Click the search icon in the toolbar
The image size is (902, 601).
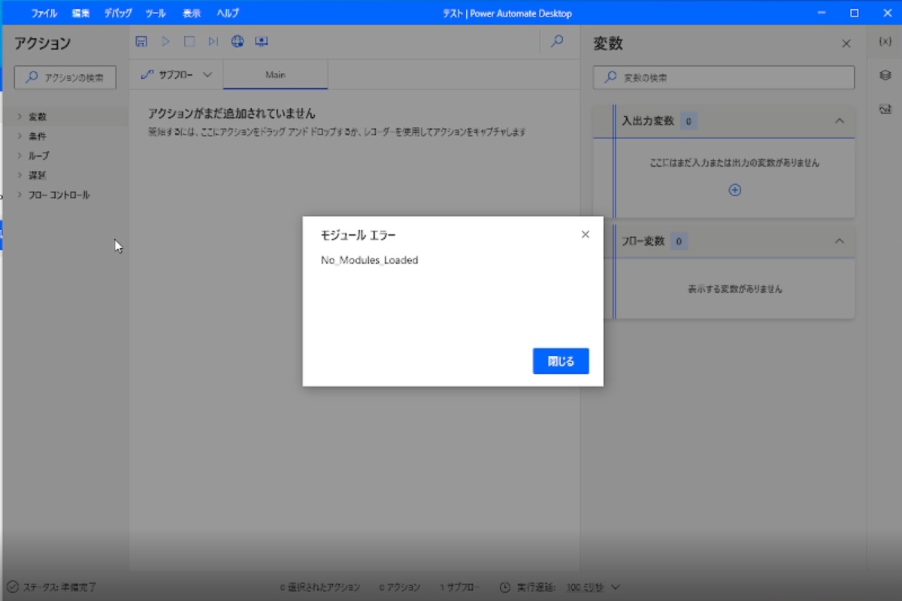pyautogui.click(x=556, y=42)
